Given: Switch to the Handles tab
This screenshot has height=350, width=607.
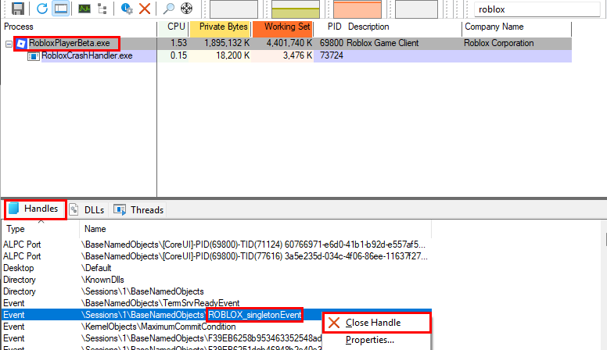Looking at the screenshot, I should (x=35, y=209).
